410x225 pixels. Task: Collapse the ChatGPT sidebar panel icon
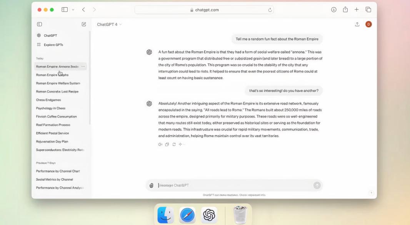point(40,24)
